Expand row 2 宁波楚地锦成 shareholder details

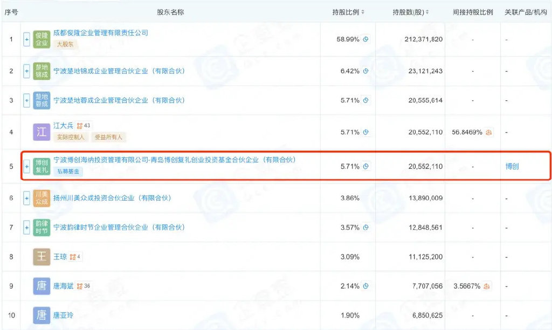(26, 71)
